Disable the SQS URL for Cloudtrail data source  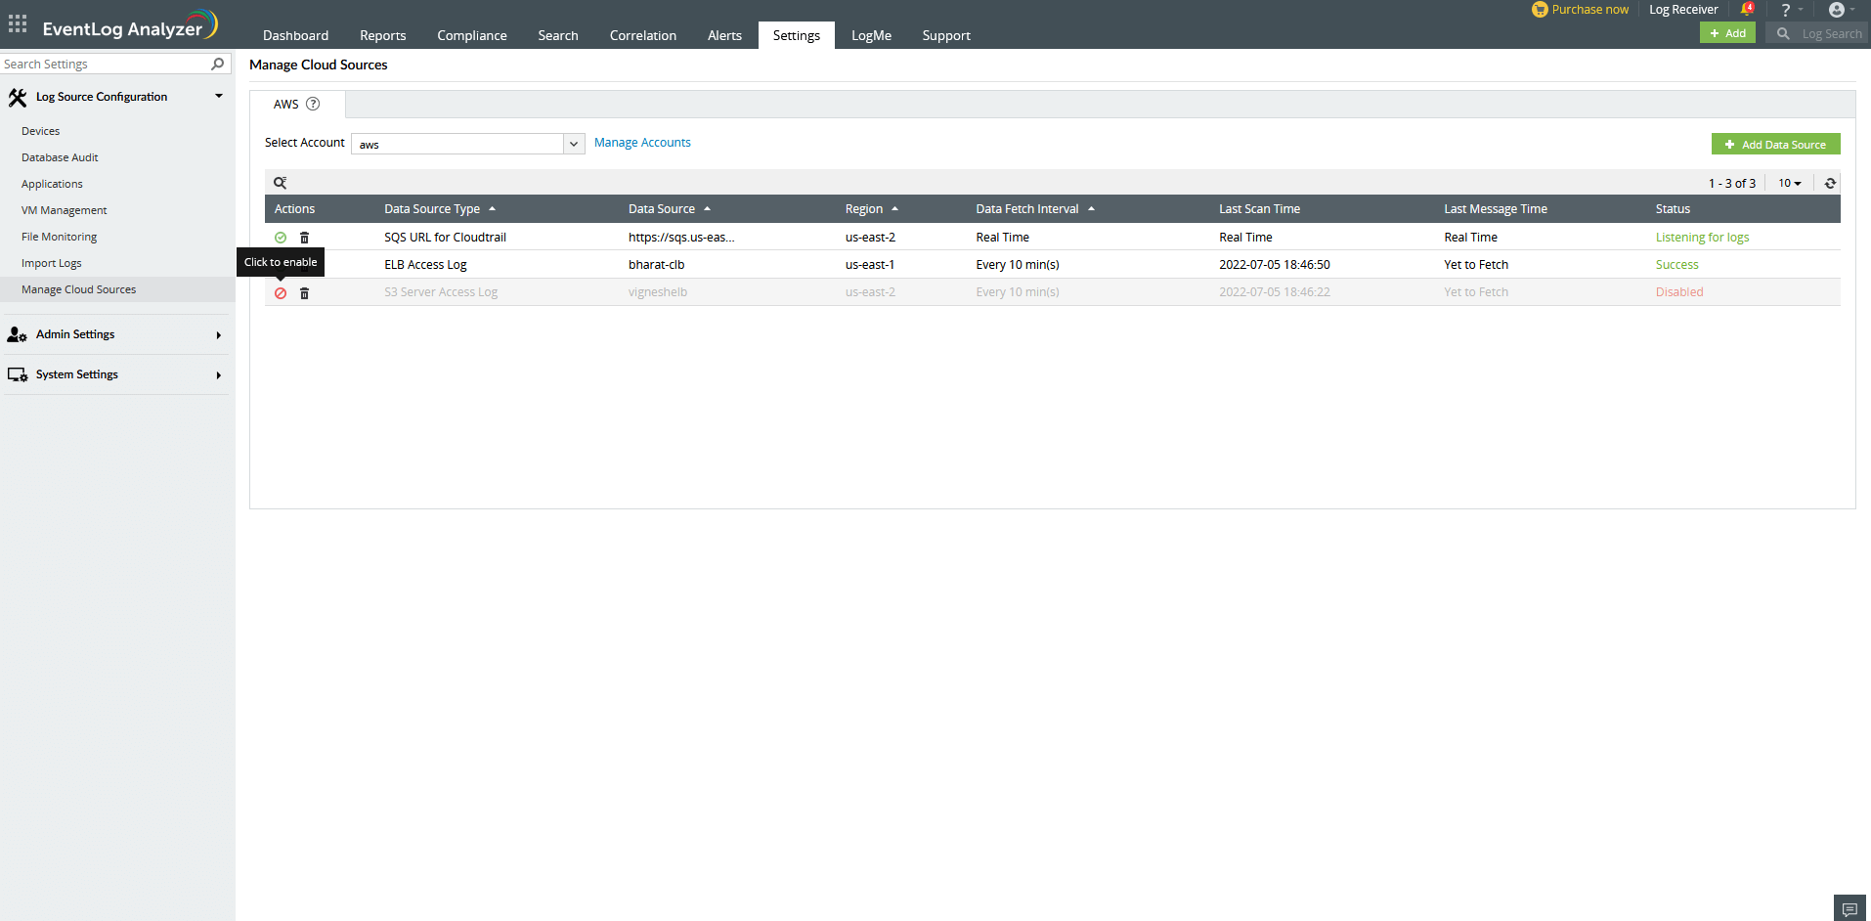pos(281,237)
